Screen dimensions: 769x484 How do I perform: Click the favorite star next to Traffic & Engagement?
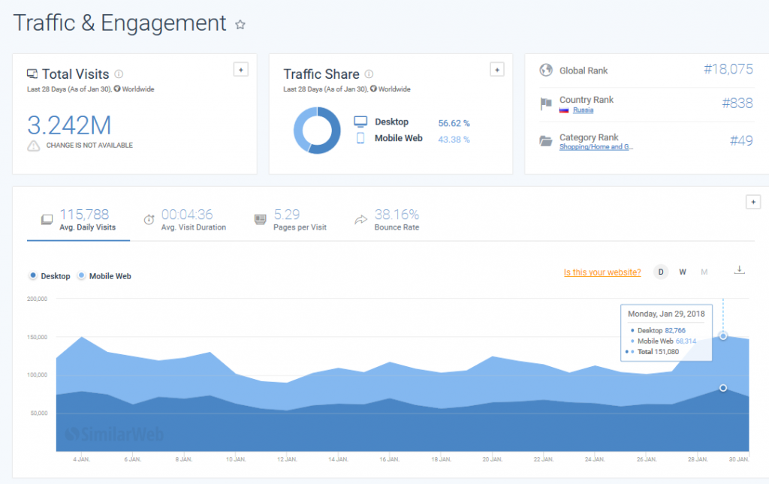240,25
